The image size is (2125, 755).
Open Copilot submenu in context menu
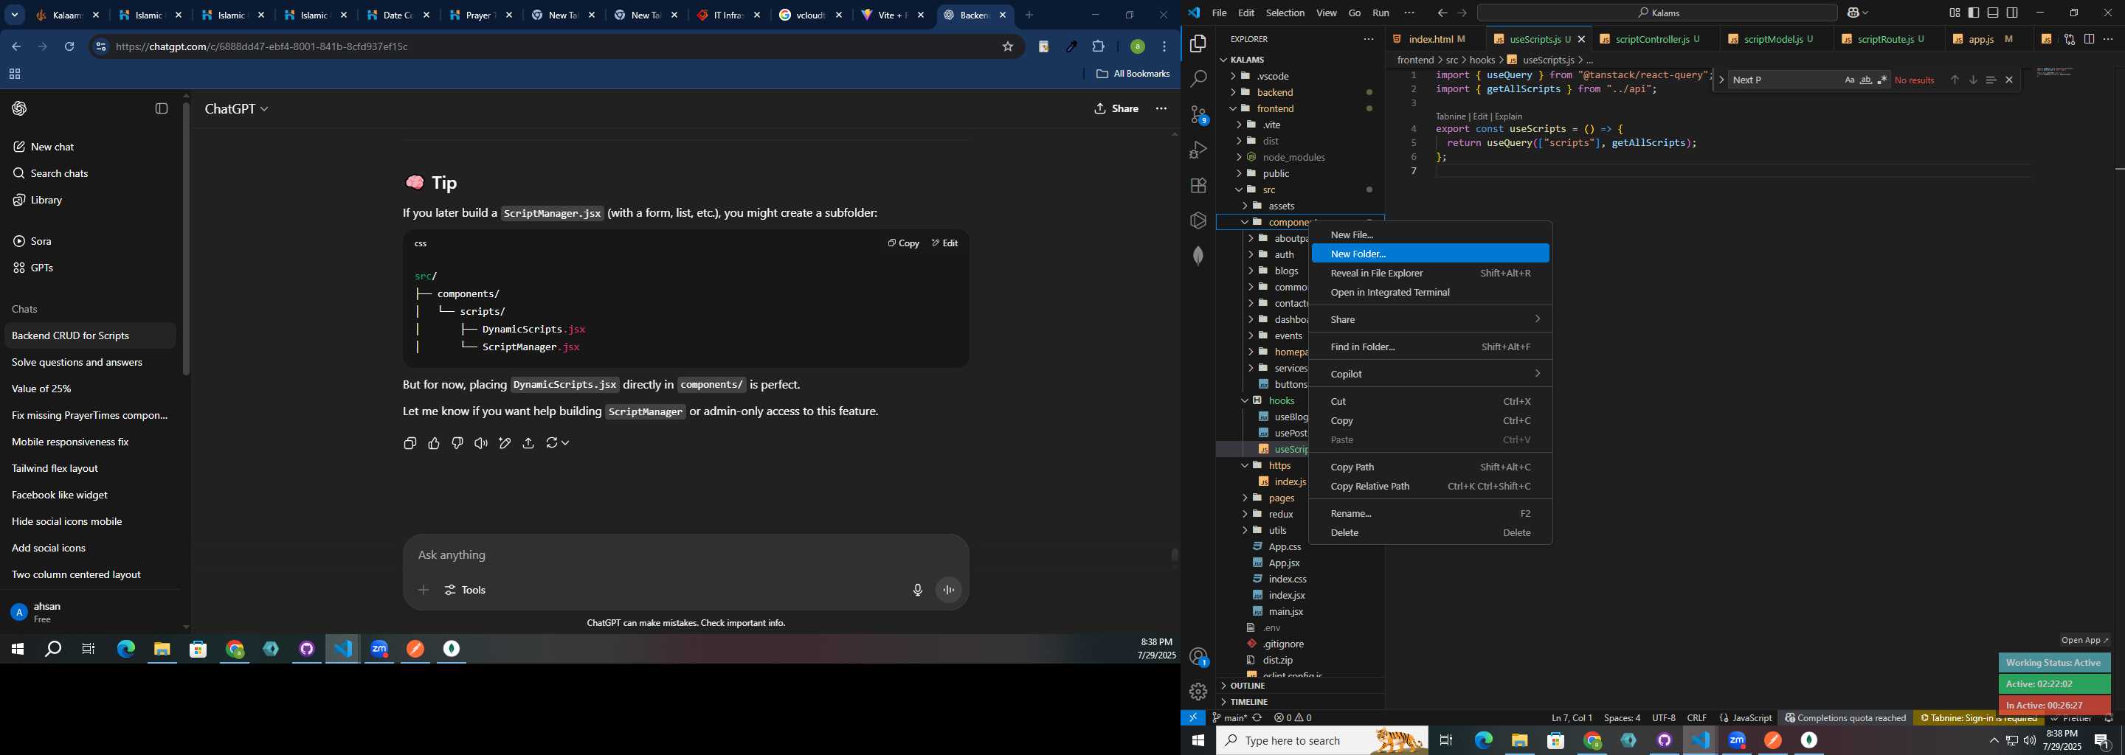click(1431, 375)
